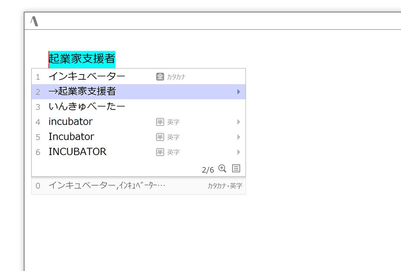Click the magnifier zoom icon in candidate window
Viewport: 401px width, 271px height.
tap(222, 168)
